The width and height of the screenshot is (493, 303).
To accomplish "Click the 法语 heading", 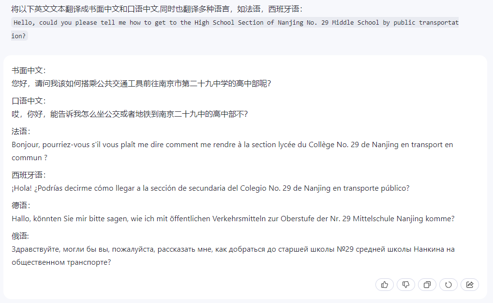I will 21,131.
